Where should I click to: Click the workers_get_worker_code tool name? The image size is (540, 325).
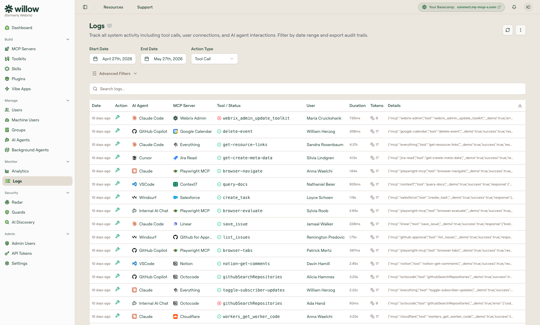tap(251, 316)
